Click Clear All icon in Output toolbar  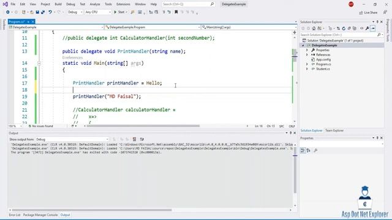[x=135, y=139]
